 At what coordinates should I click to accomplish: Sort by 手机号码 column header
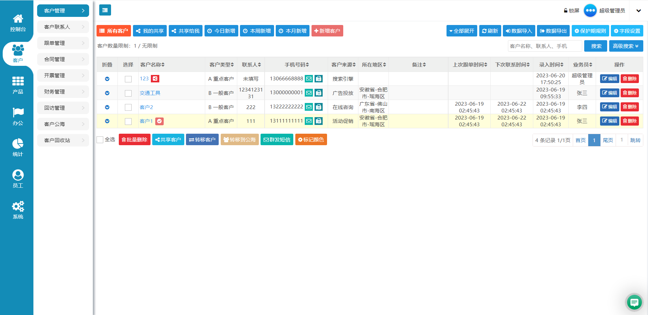click(x=297, y=64)
